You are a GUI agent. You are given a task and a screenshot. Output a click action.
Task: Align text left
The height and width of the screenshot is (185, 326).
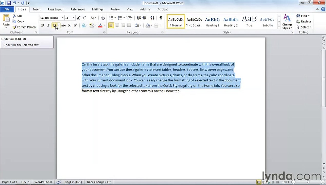(x=111, y=25)
